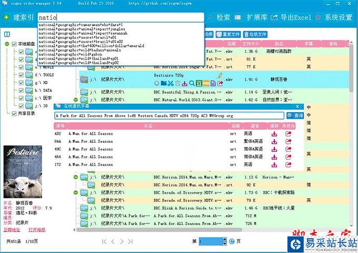This screenshot has height=253, width=358.
Task: Click gear icon before 系统设置
Action: point(318,17)
